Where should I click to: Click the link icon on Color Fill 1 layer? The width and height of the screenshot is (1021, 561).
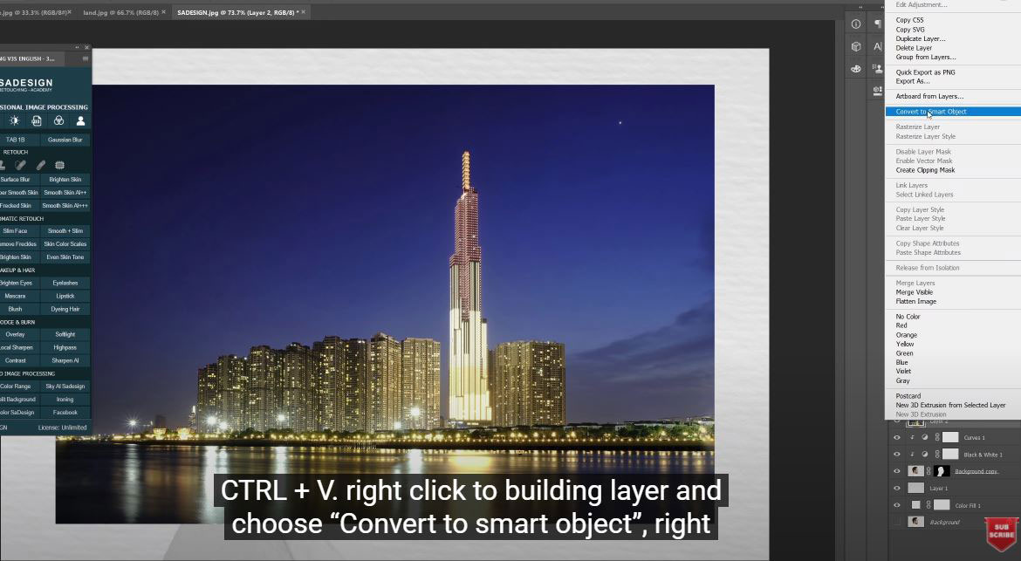coord(929,505)
